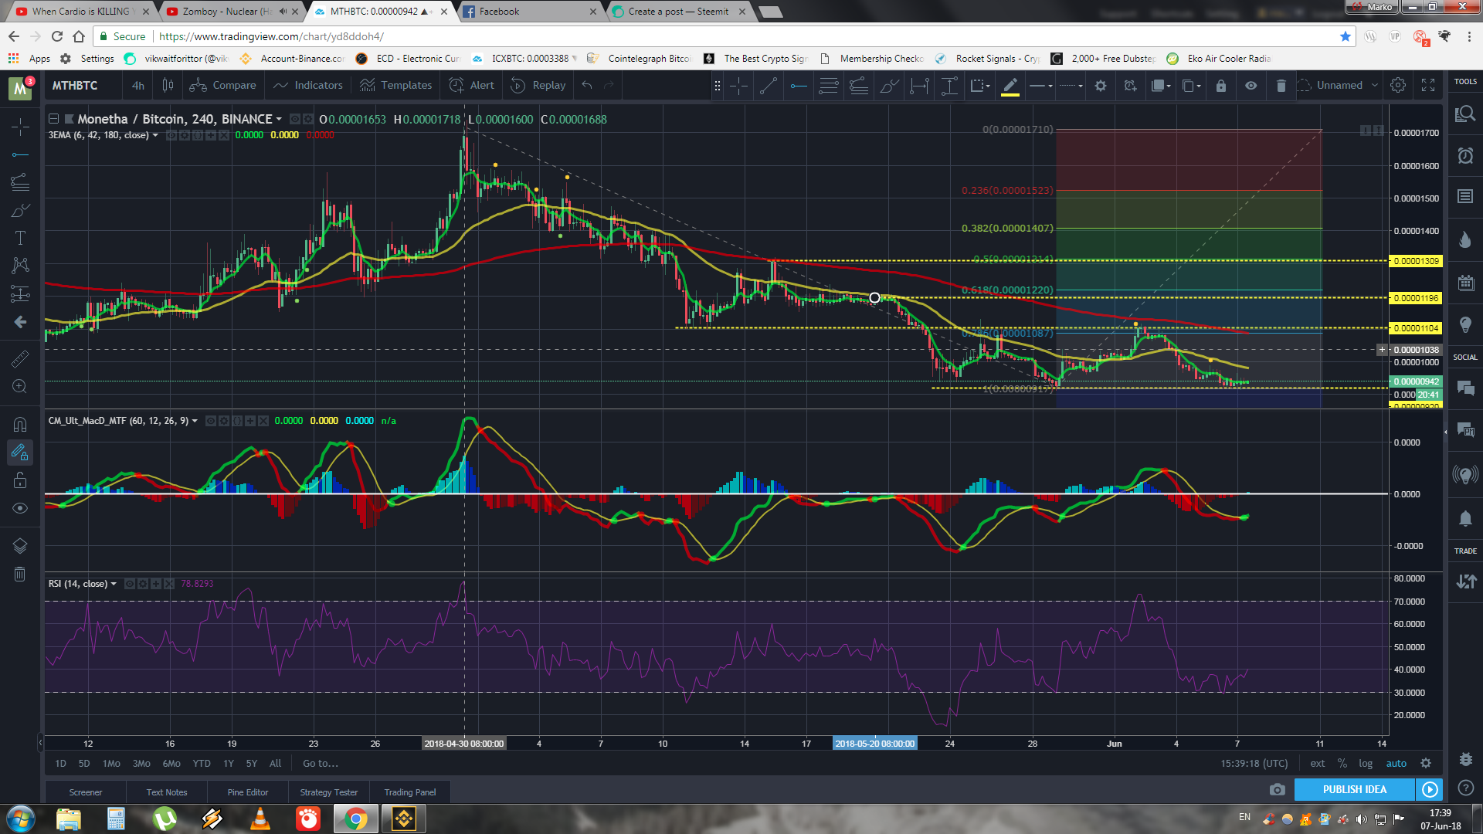Image resolution: width=1483 pixels, height=834 pixels.
Task: Expand the RSI indicator options arrow
Action: (x=114, y=584)
